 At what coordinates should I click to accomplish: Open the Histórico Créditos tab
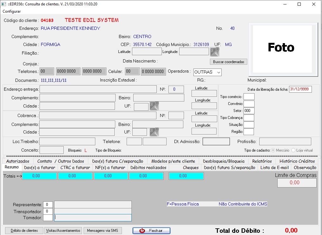(297, 161)
